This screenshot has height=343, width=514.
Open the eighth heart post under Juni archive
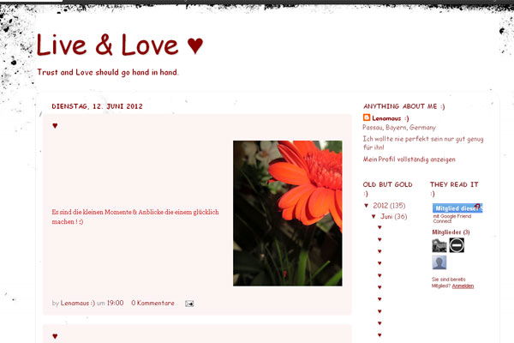click(x=380, y=311)
